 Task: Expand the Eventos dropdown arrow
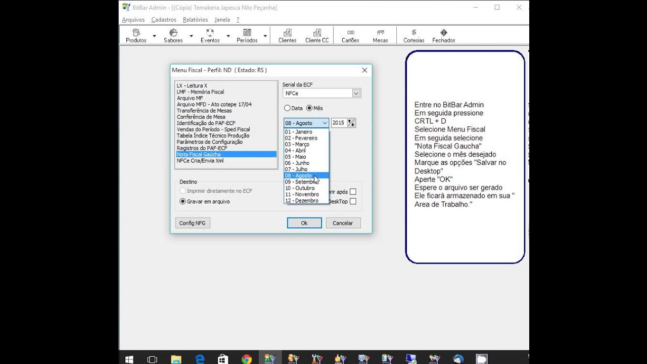(x=228, y=36)
